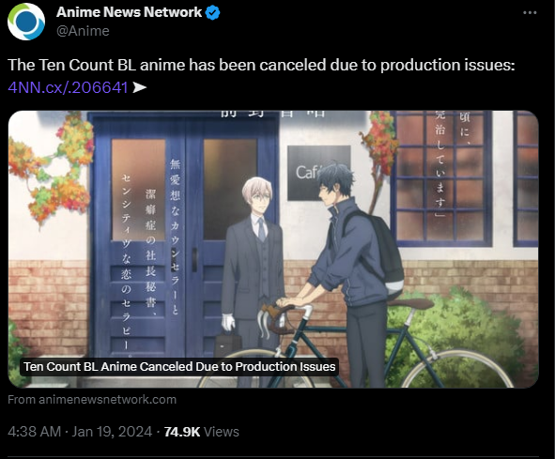Follow the 4NN.cx/.206641 short link

(x=68, y=87)
